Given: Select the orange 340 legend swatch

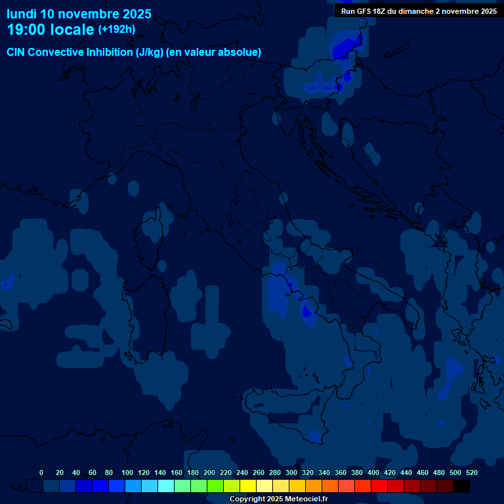Looking at the screenshot, I should [x=330, y=486].
